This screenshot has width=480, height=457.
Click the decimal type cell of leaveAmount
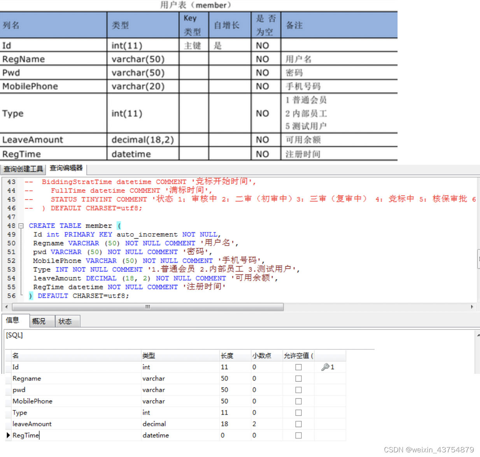point(180,424)
